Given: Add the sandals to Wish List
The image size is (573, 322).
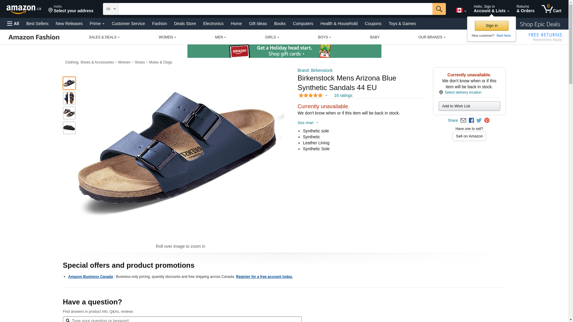Looking at the screenshot, I should point(469,106).
